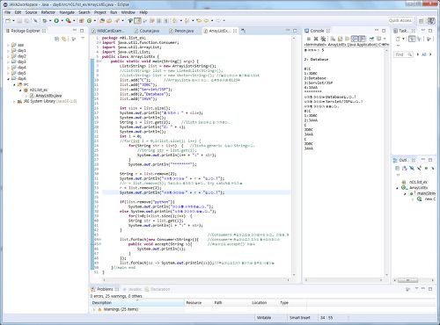The image size is (440, 325).
Task: Click the Debug bug icon in toolbar
Action: (x=45, y=21)
